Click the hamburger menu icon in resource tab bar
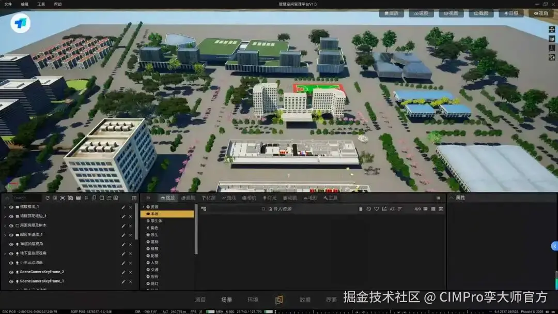 point(439,198)
